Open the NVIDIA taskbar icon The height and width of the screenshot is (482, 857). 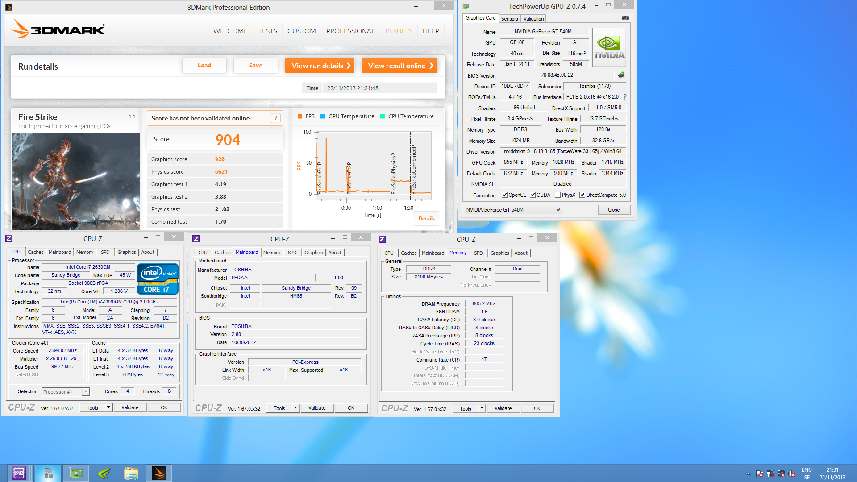(x=104, y=473)
